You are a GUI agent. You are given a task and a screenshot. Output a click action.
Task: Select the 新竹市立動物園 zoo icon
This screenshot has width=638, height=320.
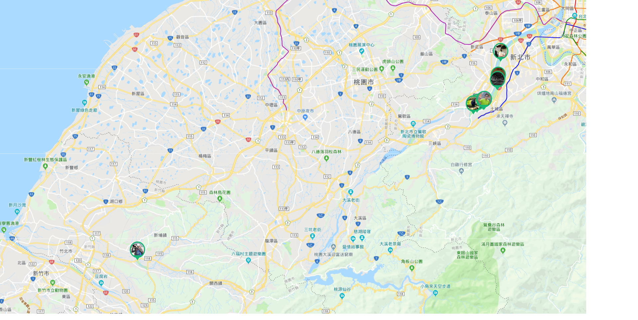[53, 283]
